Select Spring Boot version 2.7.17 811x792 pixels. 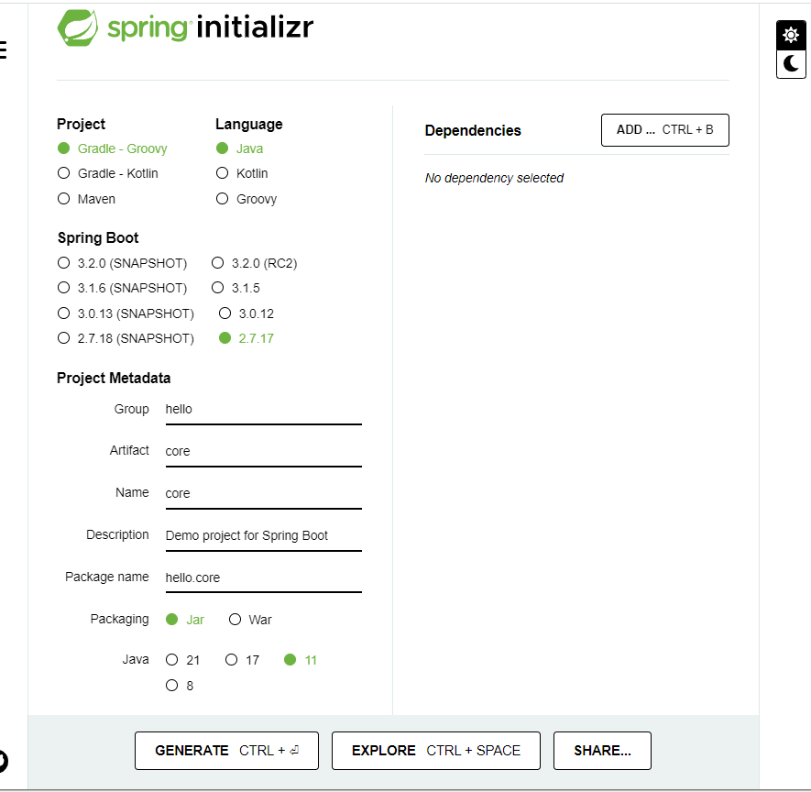[247, 338]
